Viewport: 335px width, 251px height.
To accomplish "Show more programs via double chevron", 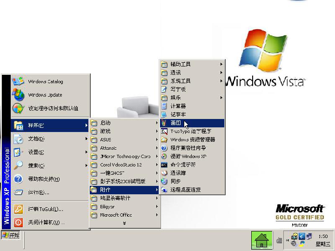I will (x=124, y=223).
